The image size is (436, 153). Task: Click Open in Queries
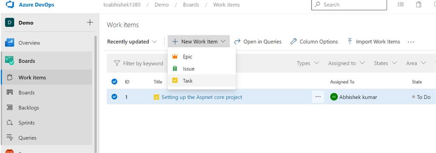tap(258, 42)
